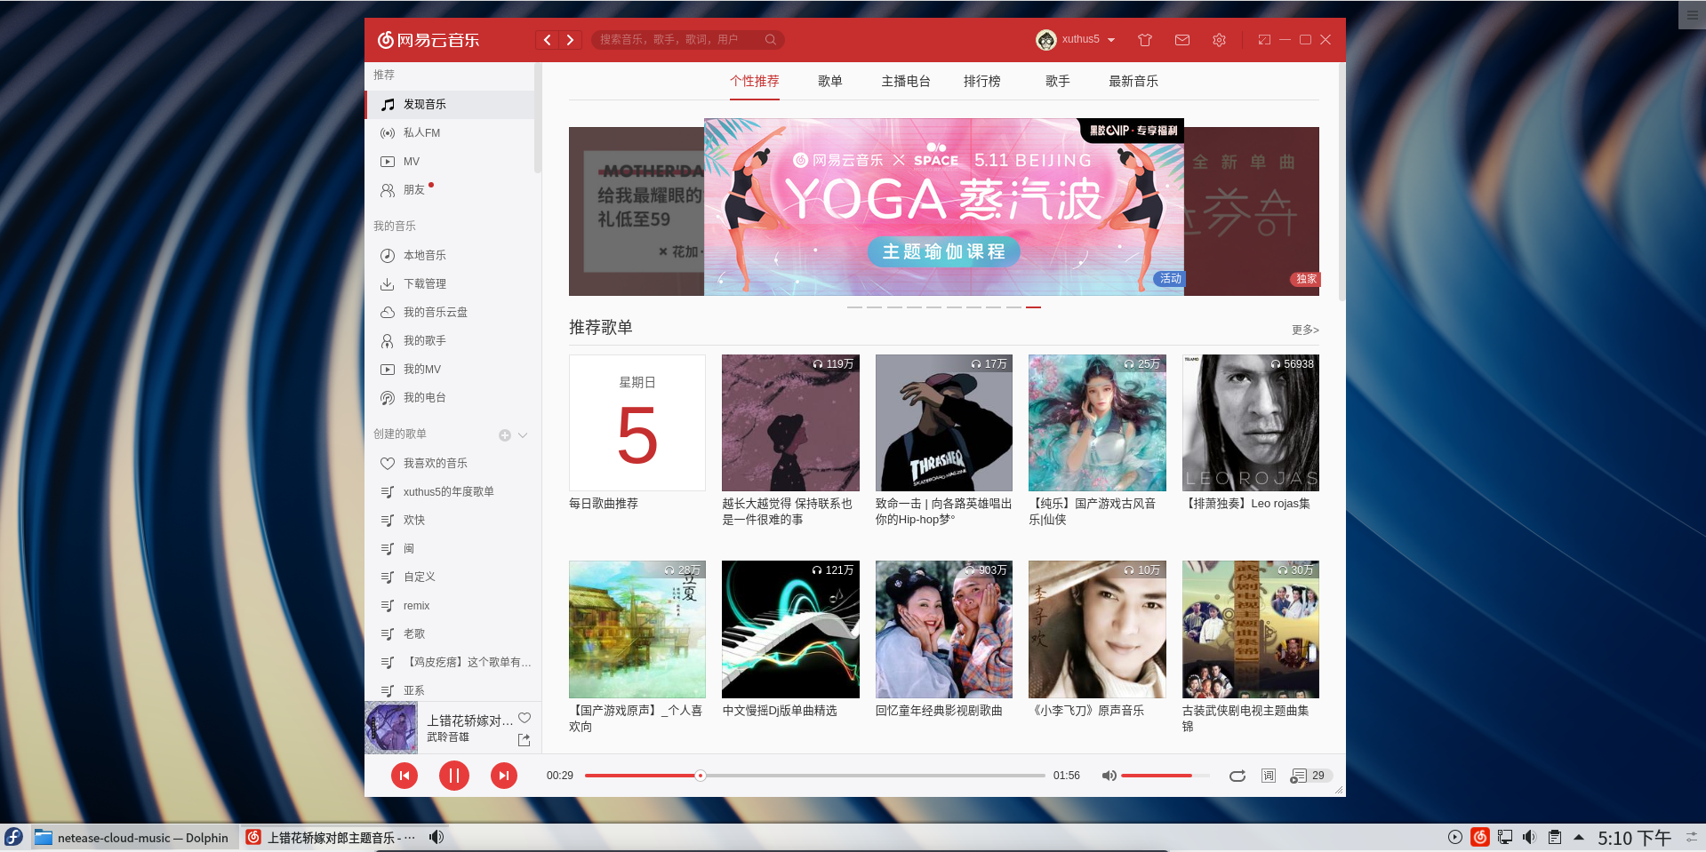This screenshot has width=1706, height=852.
Task: Open settings gear icon in title bar
Action: [x=1219, y=40]
